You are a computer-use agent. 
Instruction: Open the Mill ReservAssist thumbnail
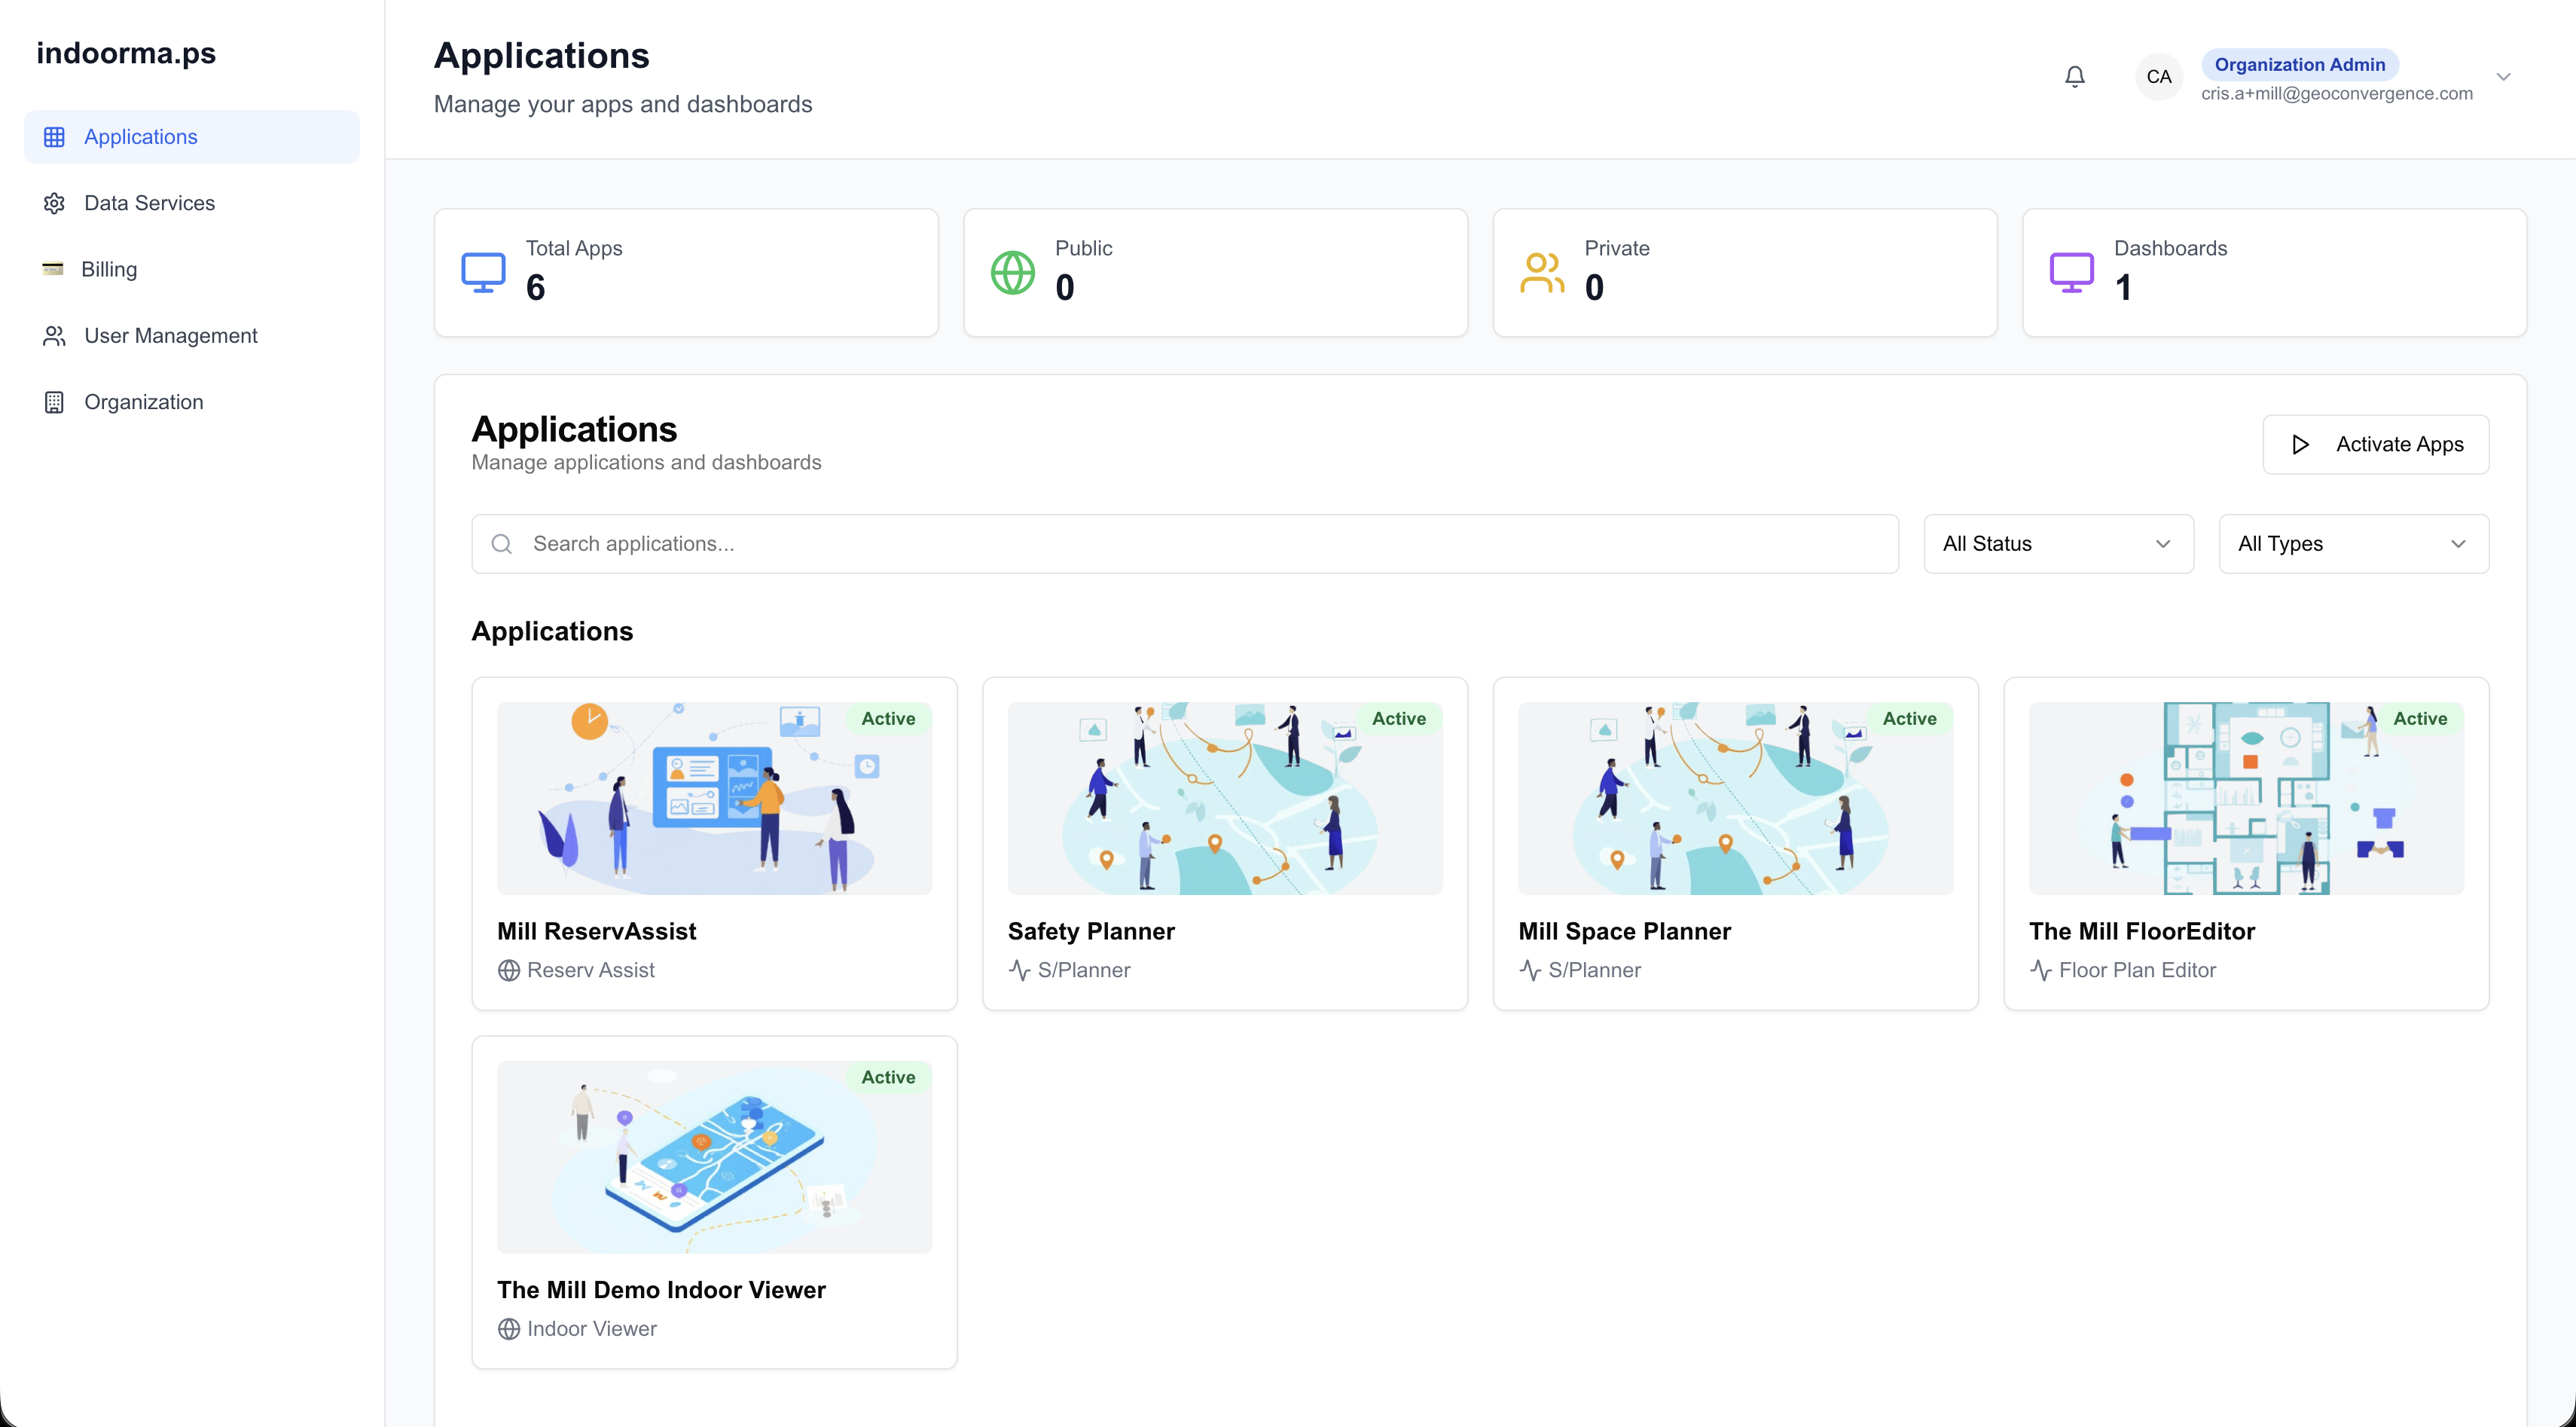tap(714, 798)
